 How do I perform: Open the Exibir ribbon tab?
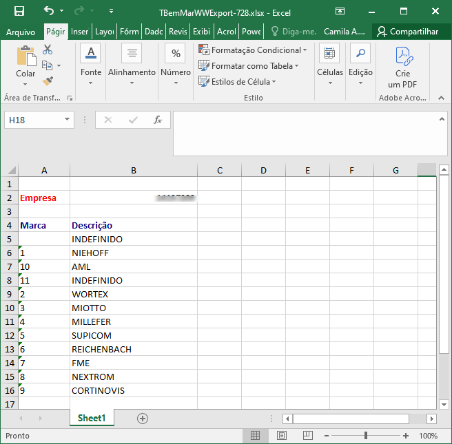click(x=201, y=32)
